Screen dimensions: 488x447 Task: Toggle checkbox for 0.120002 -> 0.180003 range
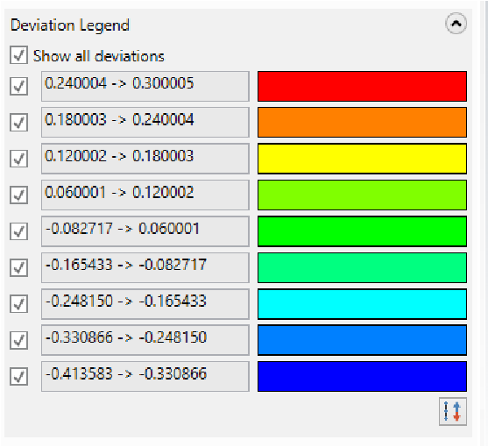click(18, 159)
